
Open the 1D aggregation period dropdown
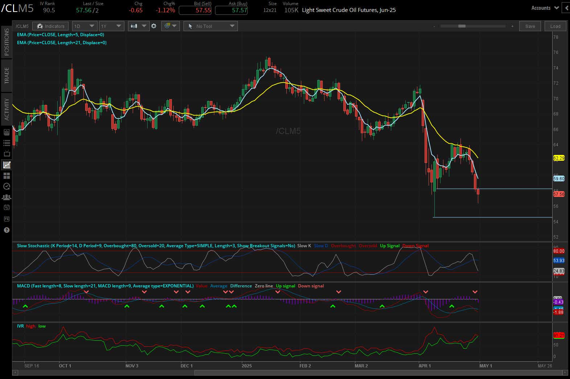[x=84, y=26]
